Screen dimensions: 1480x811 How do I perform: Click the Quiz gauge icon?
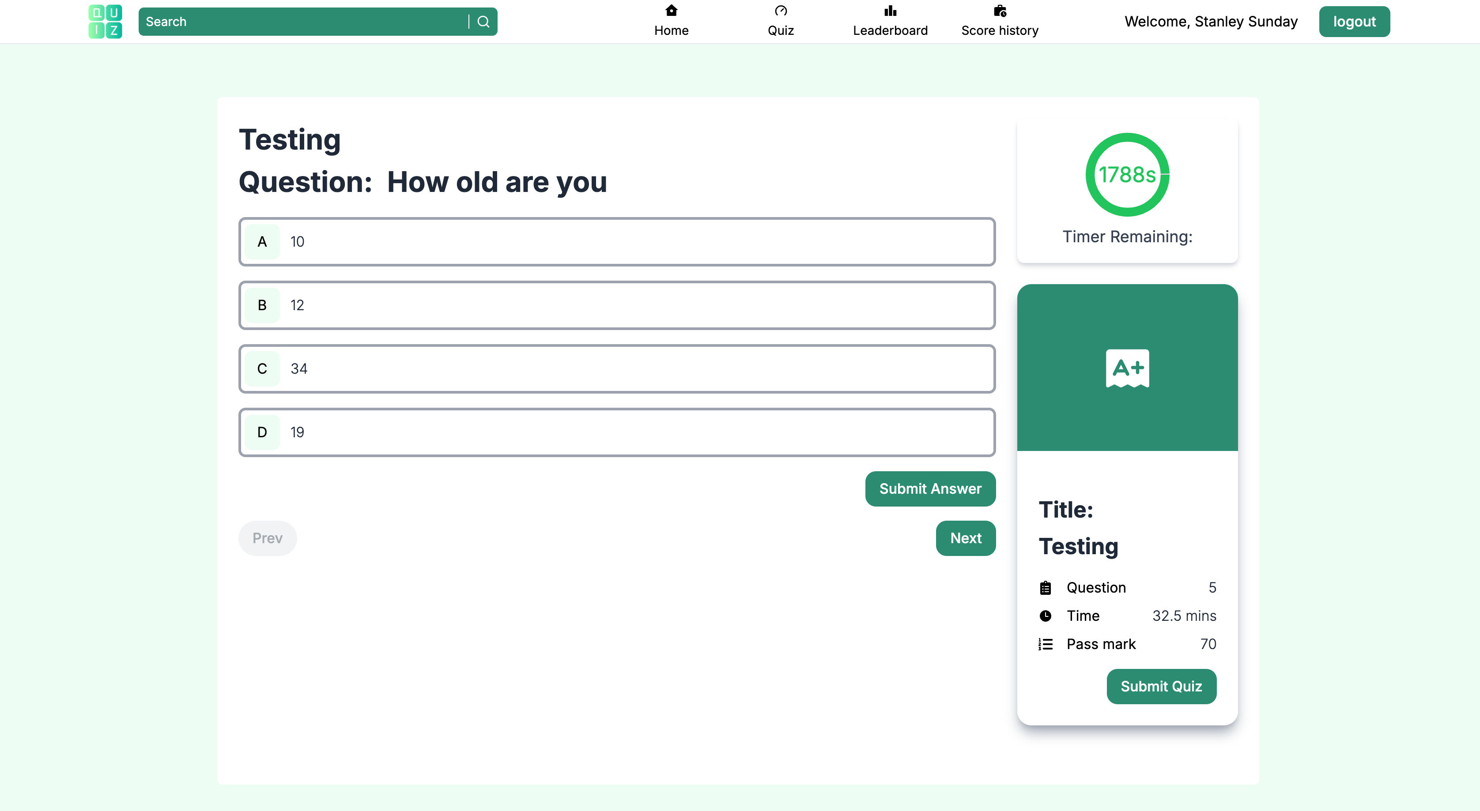tap(780, 11)
